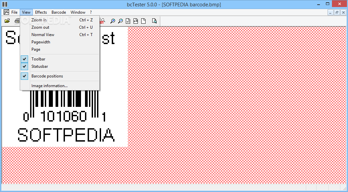Viewport: 348px width, 192px height.
Task: Toggle the Toolbar checkmark option
Action: point(60,59)
